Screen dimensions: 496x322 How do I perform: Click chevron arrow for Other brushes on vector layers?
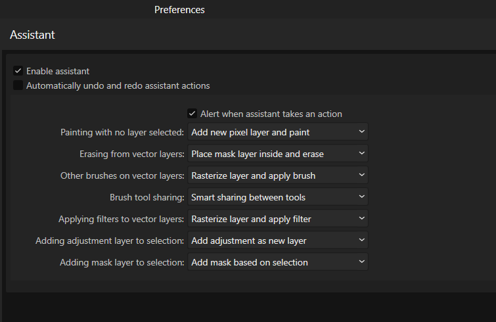tap(361, 175)
